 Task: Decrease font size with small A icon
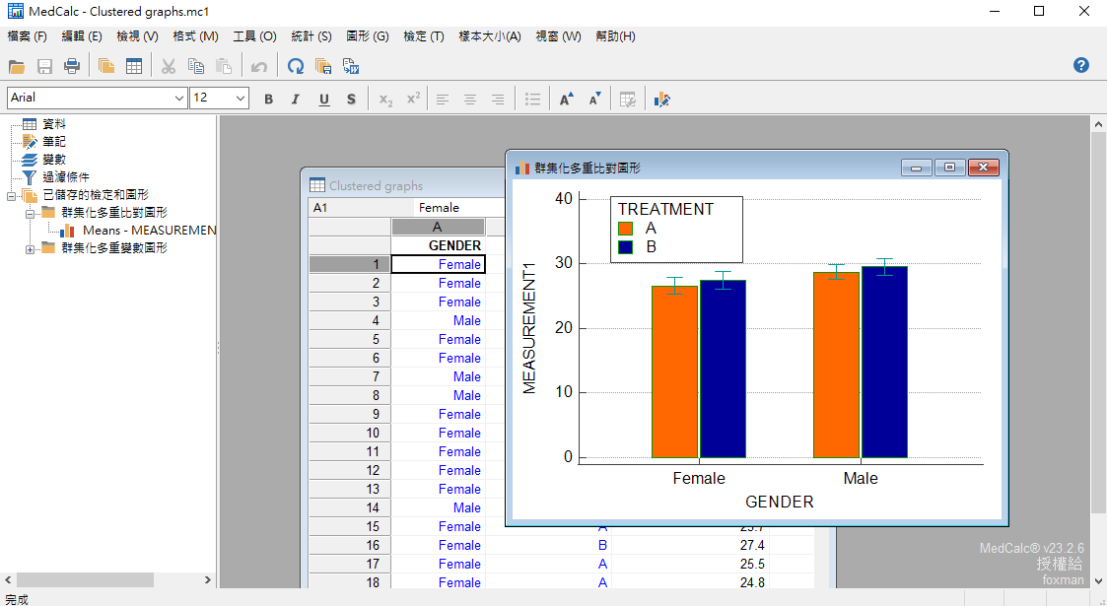click(x=594, y=100)
